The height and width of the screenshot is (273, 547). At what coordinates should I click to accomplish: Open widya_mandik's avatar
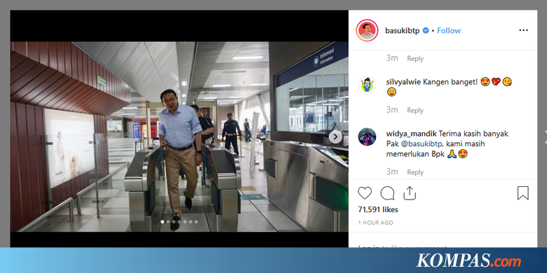pyautogui.click(x=367, y=136)
